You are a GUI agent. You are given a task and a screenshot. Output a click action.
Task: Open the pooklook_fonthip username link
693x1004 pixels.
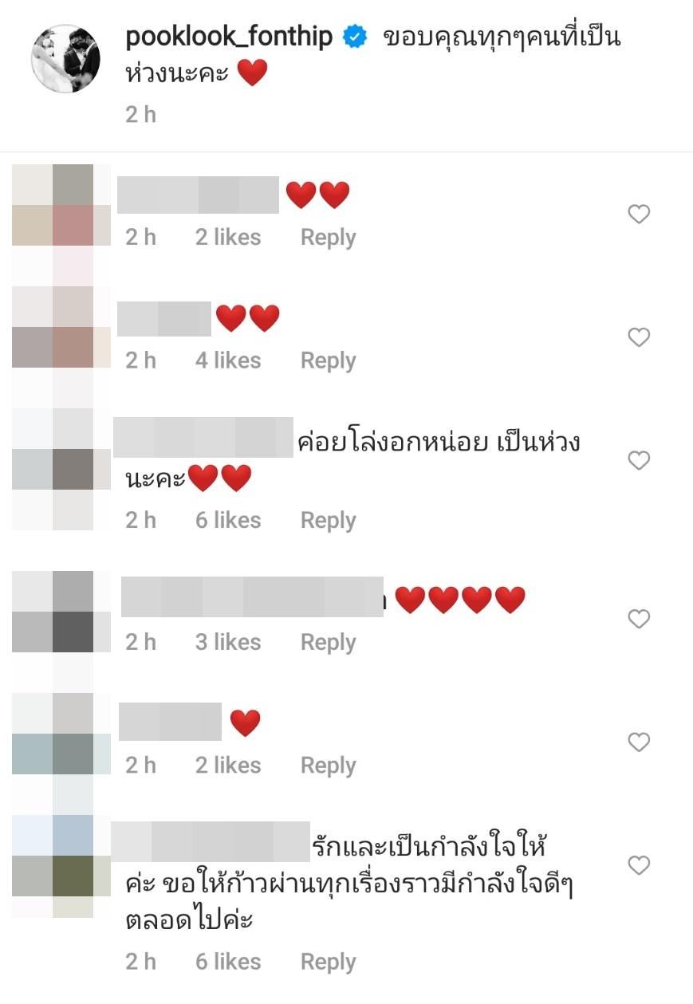229,37
